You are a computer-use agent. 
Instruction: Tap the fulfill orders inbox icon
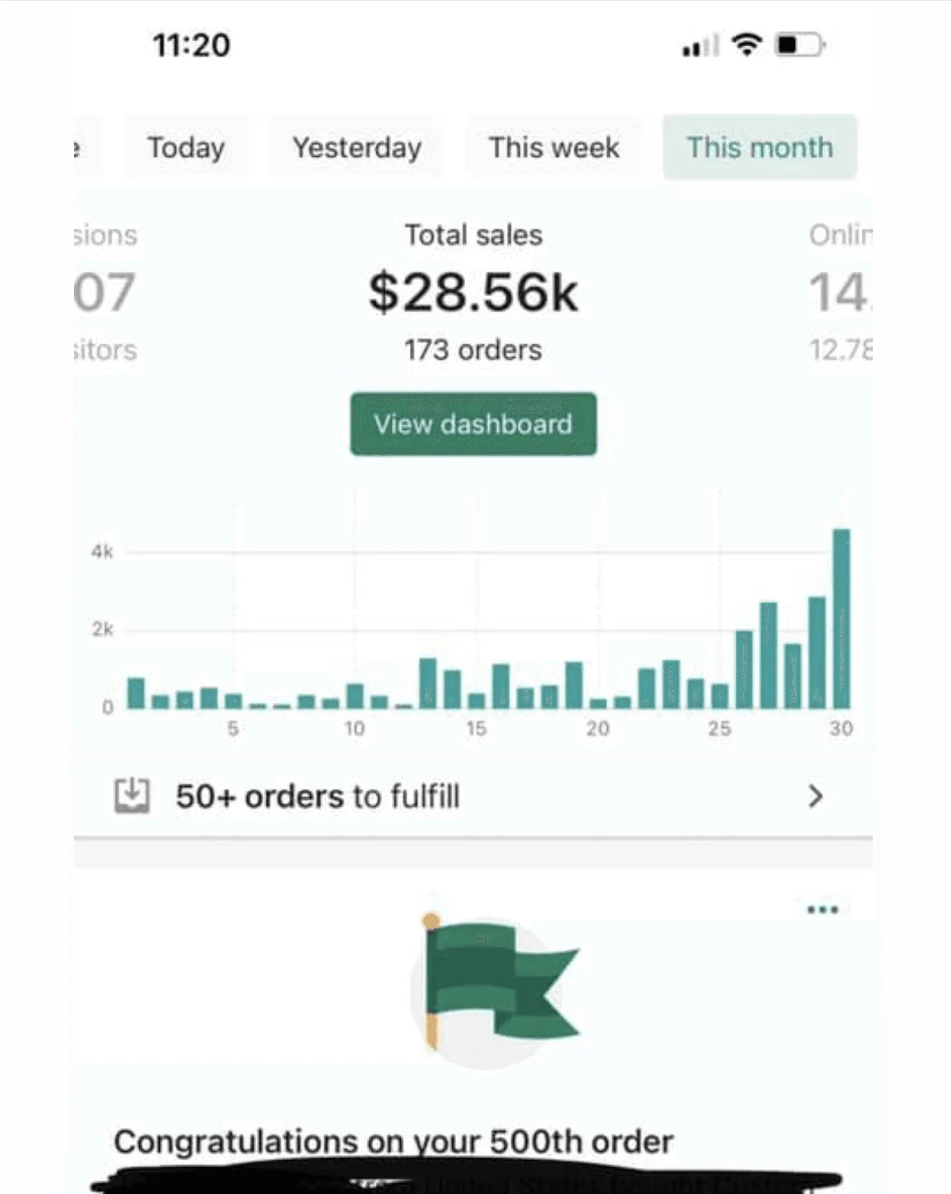132,796
